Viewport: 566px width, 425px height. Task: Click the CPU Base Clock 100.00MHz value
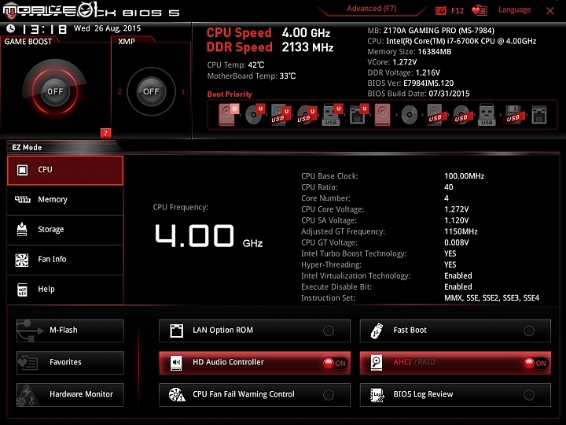coord(465,176)
